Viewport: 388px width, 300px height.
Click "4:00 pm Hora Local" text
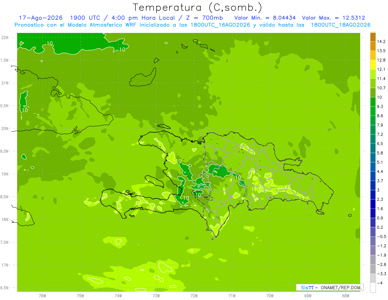tap(142, 18)
